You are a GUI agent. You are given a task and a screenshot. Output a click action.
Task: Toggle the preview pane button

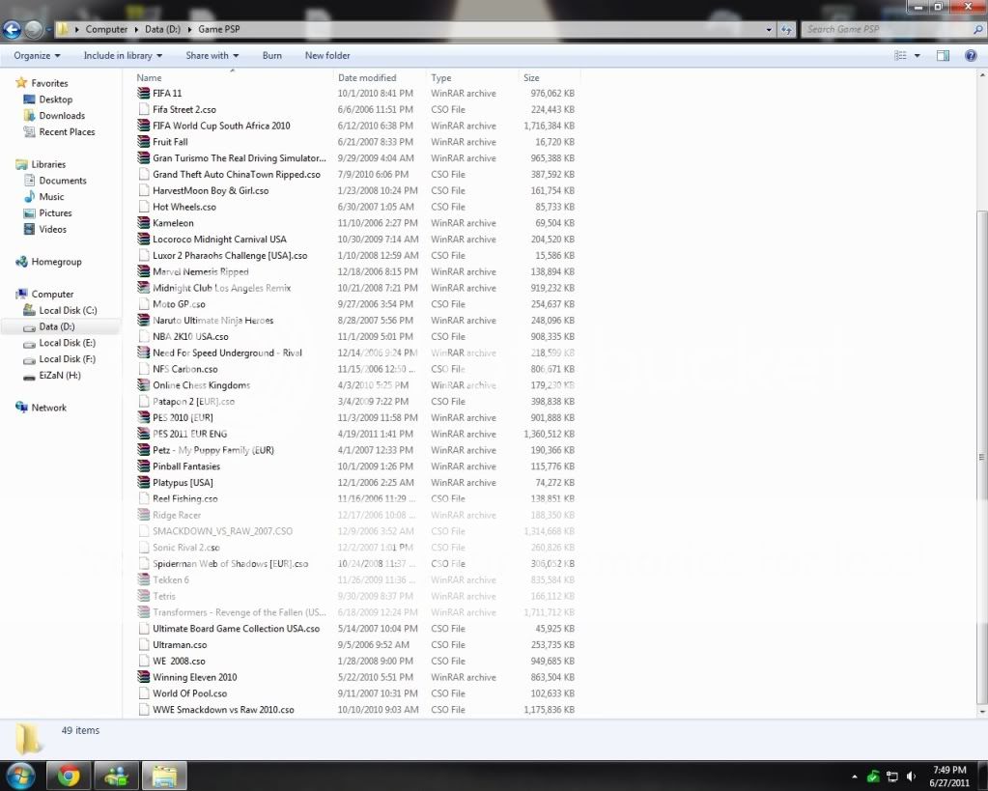click(x=943, y=55)
